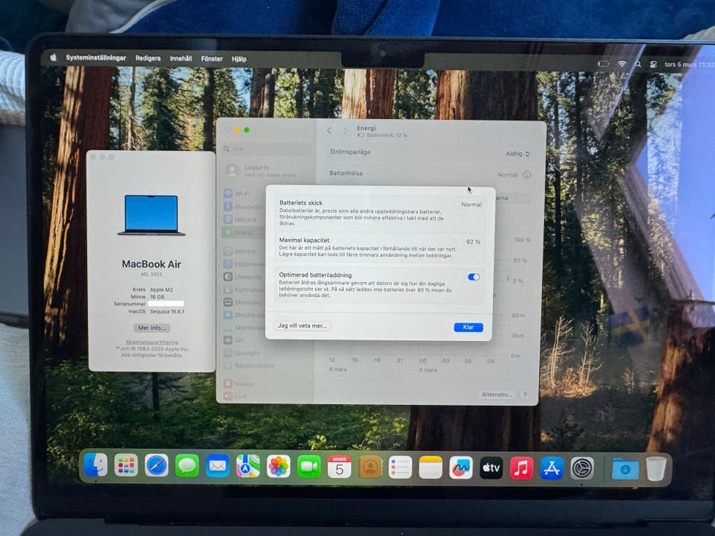Click the 'Maximal kapacitet' 92 % value
This screenshot has width=715, height=536.
[x=474, y=242]
